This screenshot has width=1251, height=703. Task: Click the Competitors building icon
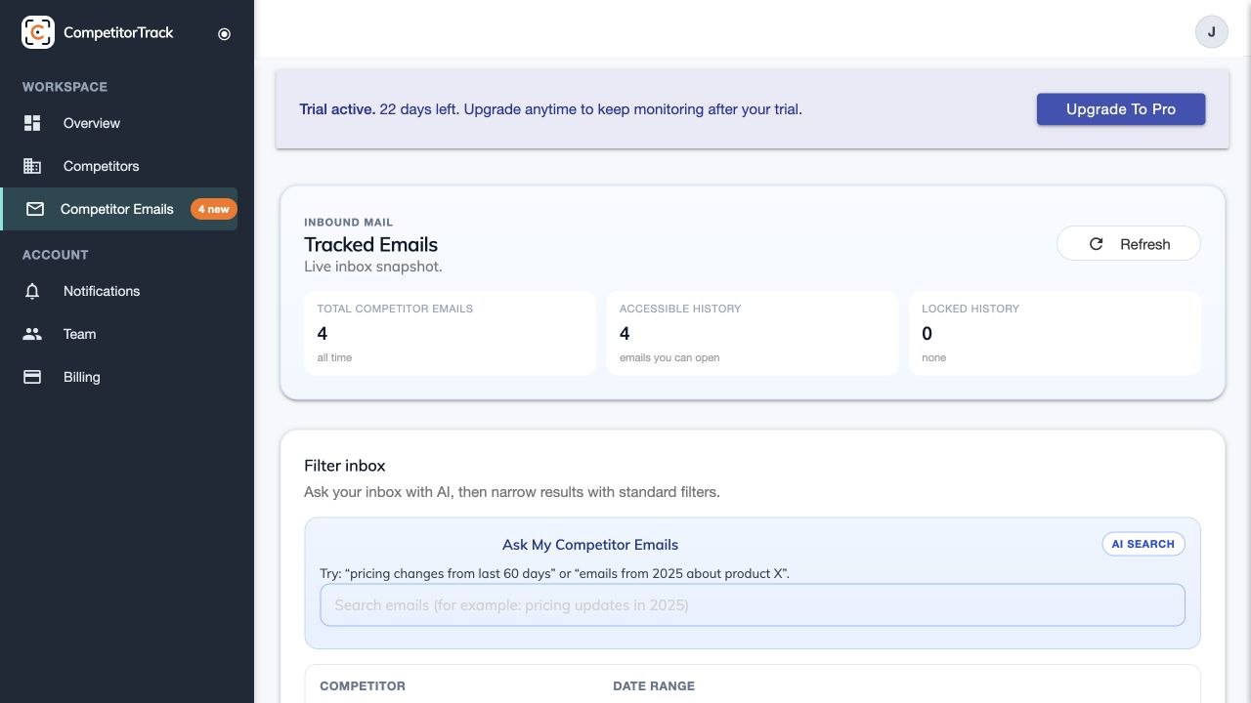tap(32, 166)
